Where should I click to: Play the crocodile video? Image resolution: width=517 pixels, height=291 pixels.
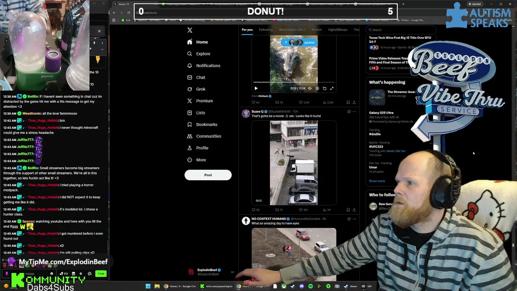click(x=256, y=88)
